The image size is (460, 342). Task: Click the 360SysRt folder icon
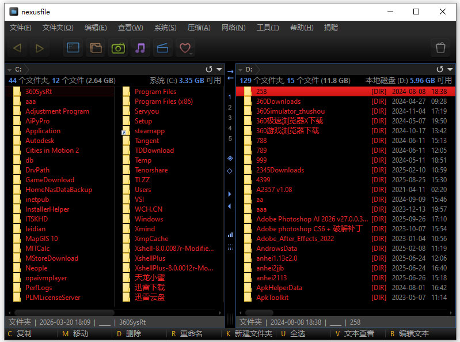(17, 91)
